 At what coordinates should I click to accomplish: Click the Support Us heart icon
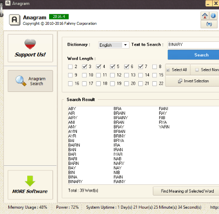point(30,44)
